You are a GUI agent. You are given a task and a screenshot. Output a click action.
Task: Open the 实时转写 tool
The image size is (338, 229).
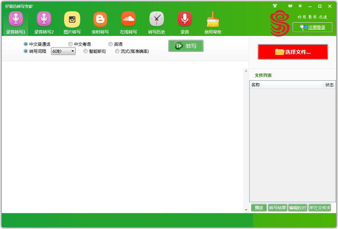click(x=100, y=23)
